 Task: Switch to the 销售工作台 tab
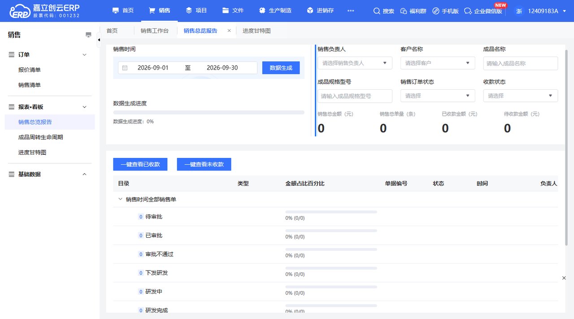155,31
